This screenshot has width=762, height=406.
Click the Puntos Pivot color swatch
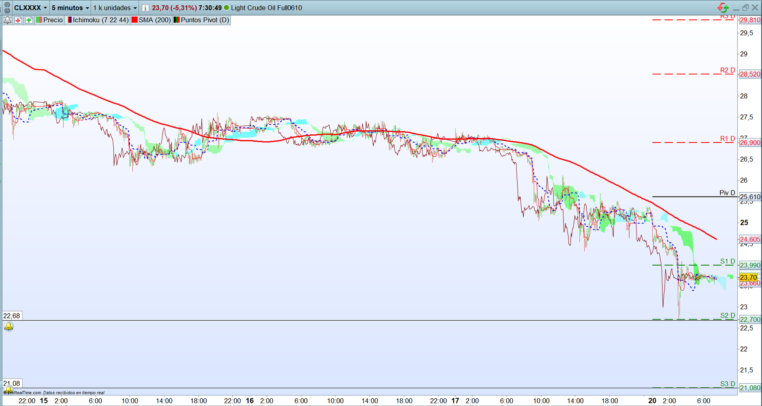coord(177,20)
